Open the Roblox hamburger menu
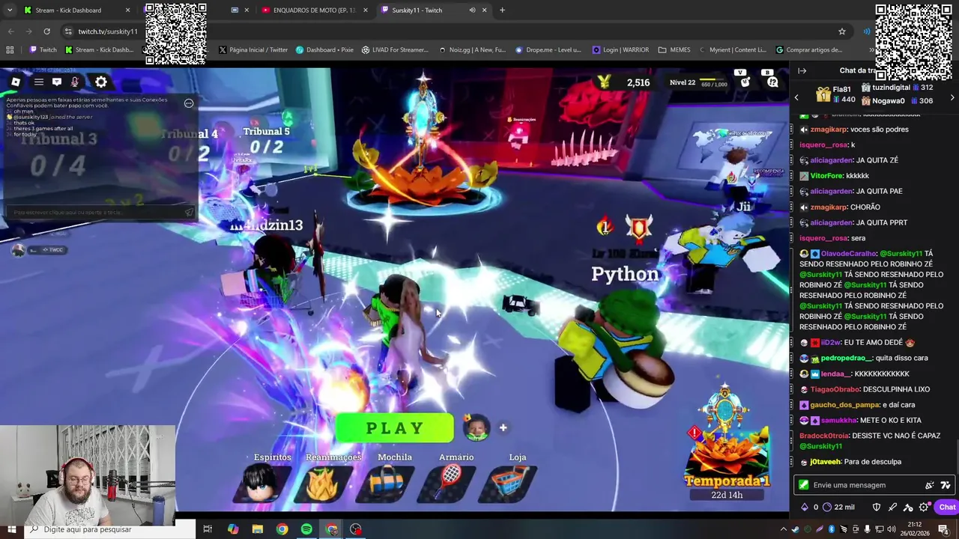The height and width of the screenshot is (539, 959). click(38, 82)
